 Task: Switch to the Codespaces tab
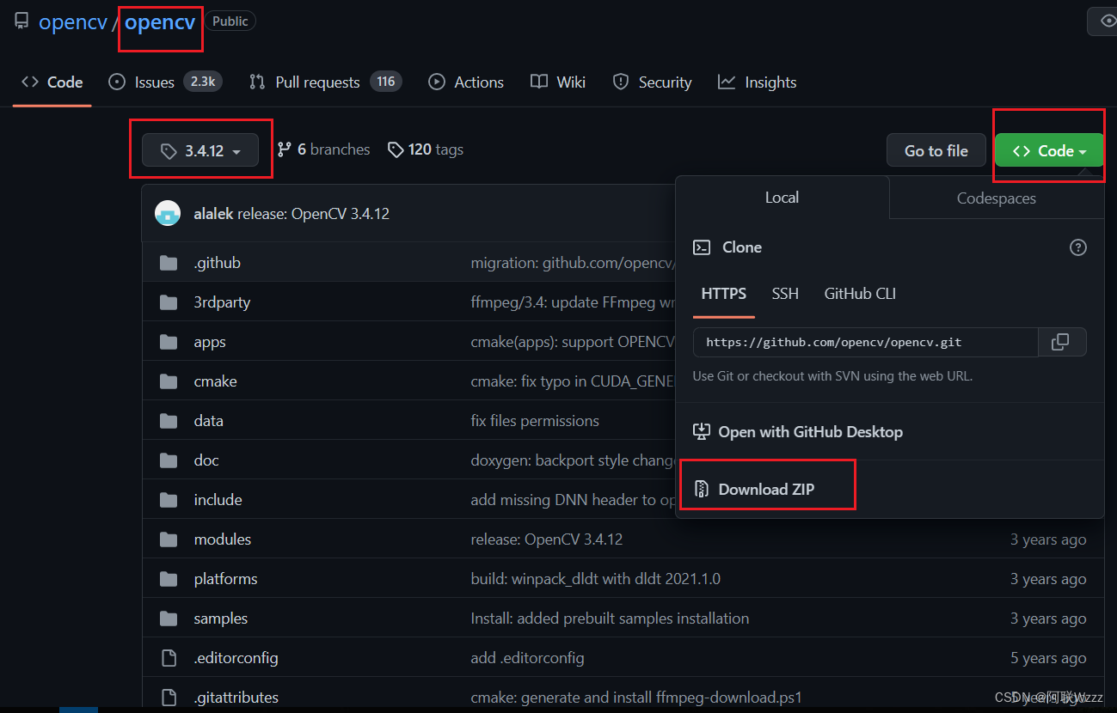click(996, 198)
